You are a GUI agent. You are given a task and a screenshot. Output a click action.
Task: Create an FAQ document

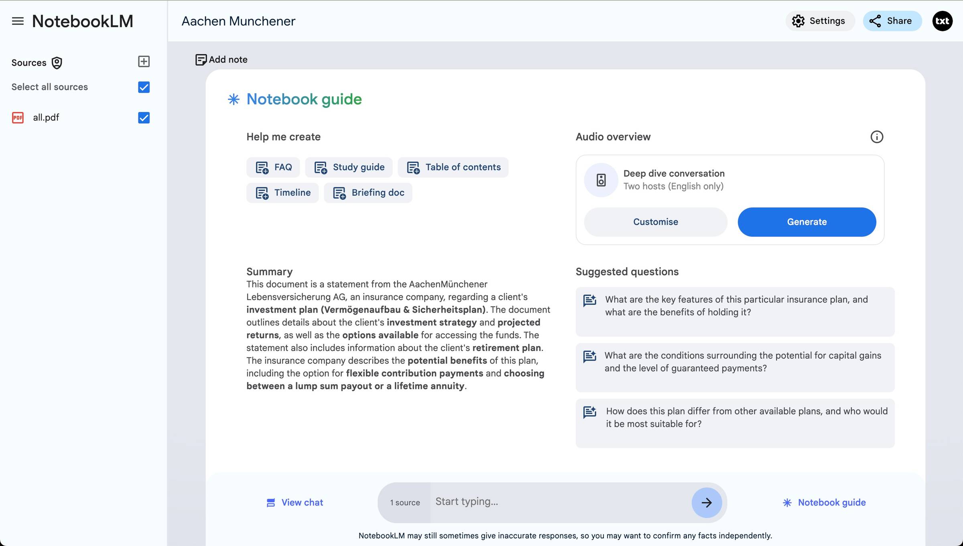coord(273,167)
